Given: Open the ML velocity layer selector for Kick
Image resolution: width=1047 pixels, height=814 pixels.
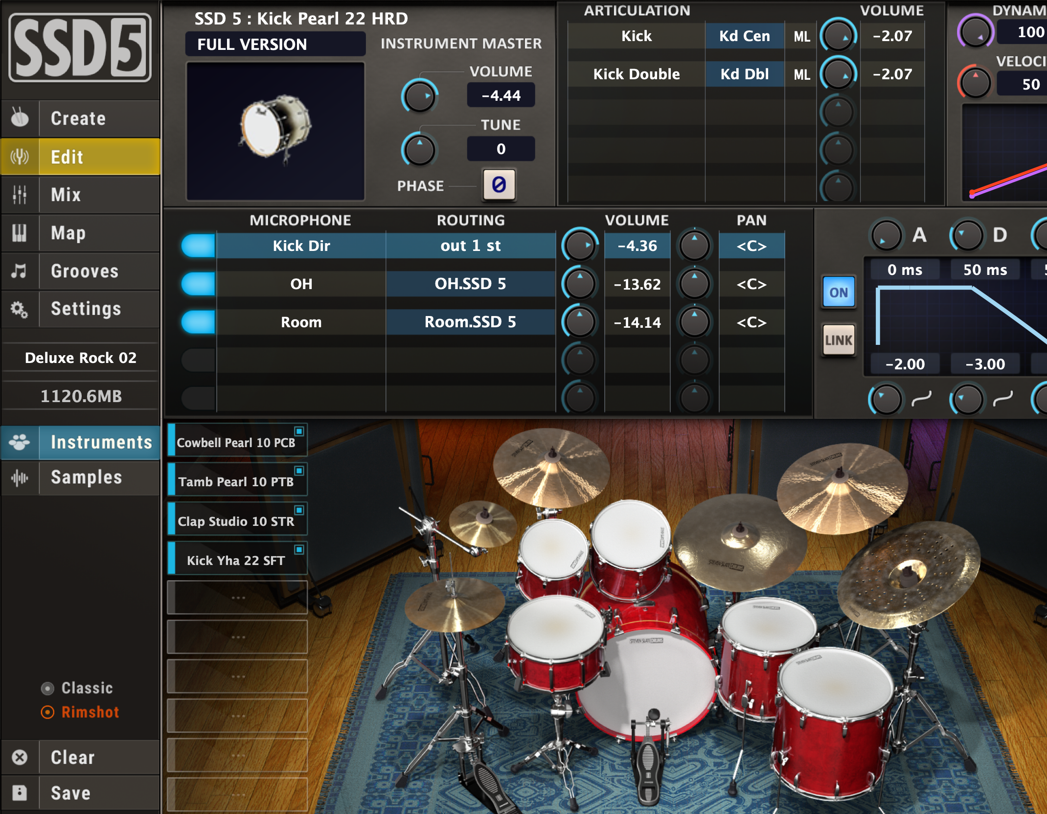Looking at the screenshot, I should point(801,36).
